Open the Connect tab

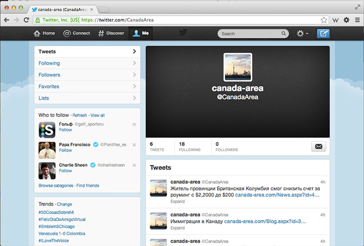[x=76, y=33]
